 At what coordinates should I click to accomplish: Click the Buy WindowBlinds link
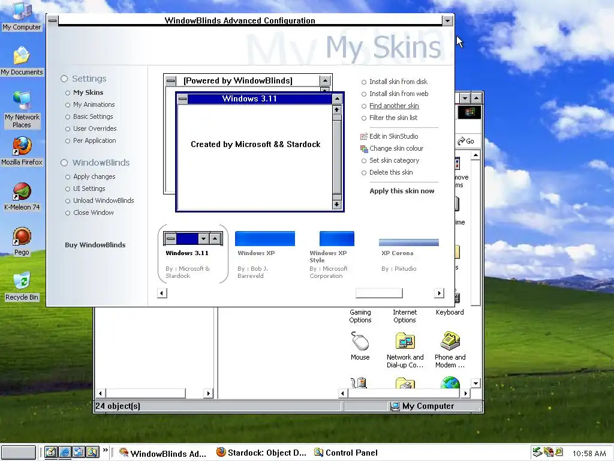click(95, 245)
